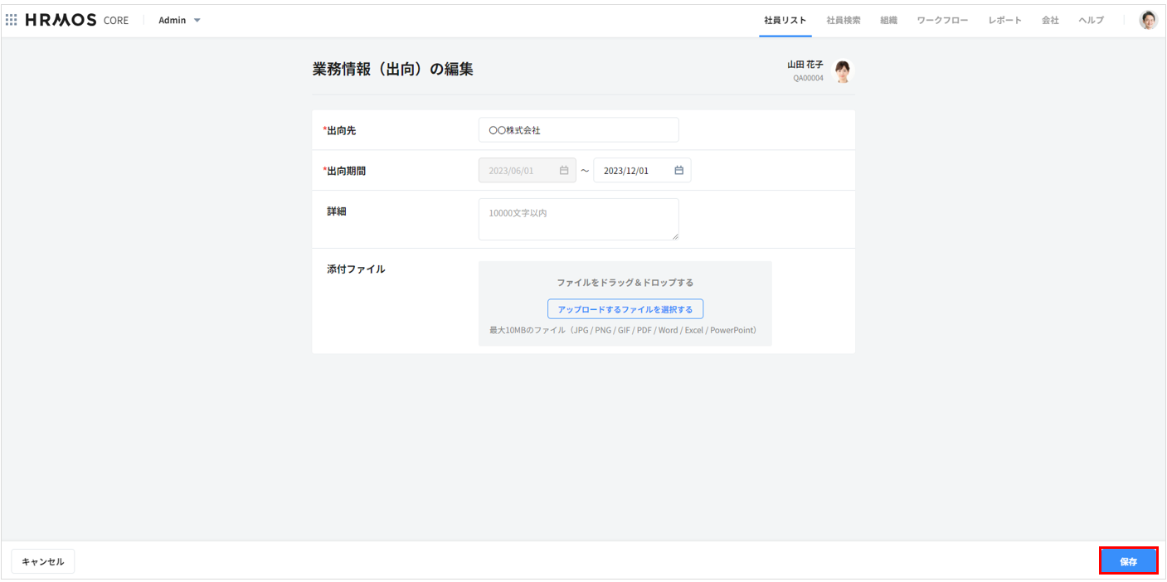This screenshot has height=582, width=1167.
Task: Go to the 組織 menu
Action: point(888,20)
